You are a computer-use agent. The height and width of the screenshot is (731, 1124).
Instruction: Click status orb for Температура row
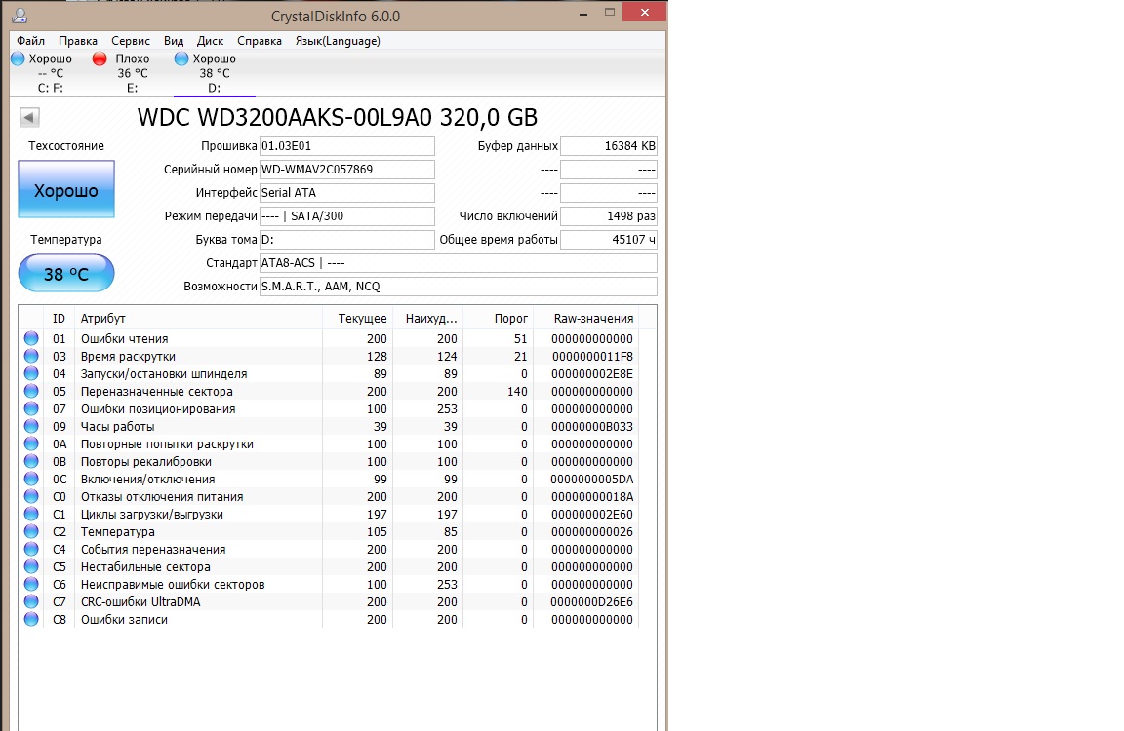point(31,531)
